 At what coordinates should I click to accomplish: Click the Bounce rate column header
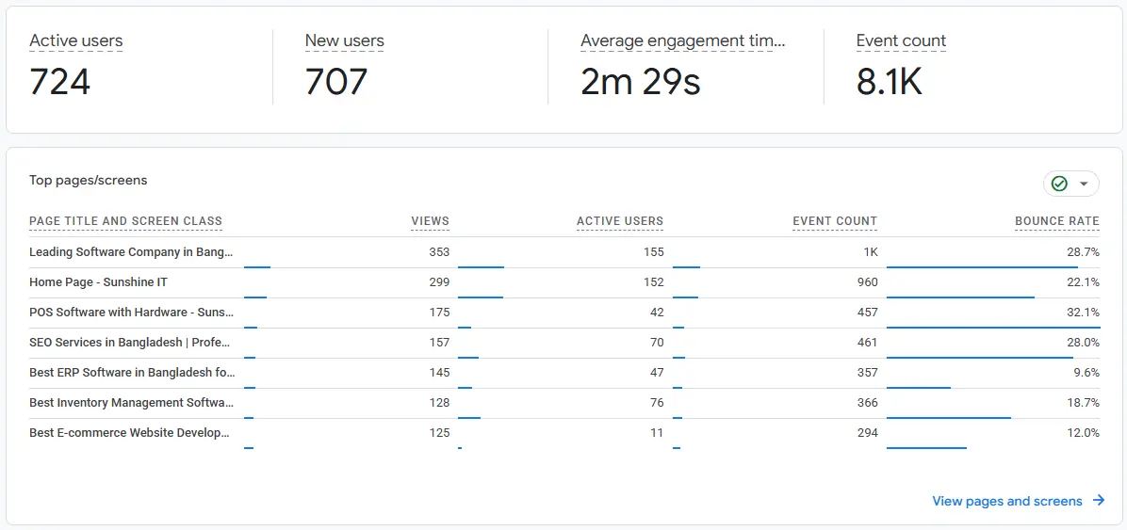(1057, 221)
